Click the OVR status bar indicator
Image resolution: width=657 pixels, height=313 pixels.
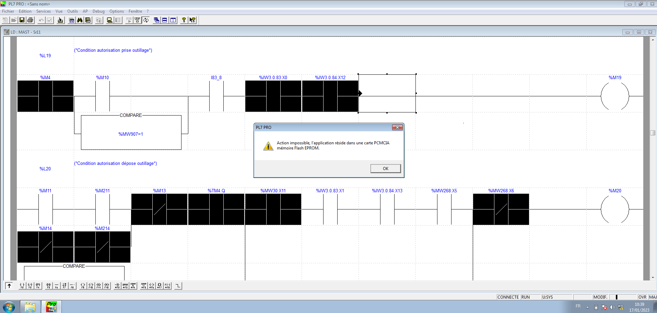(642, 297)
